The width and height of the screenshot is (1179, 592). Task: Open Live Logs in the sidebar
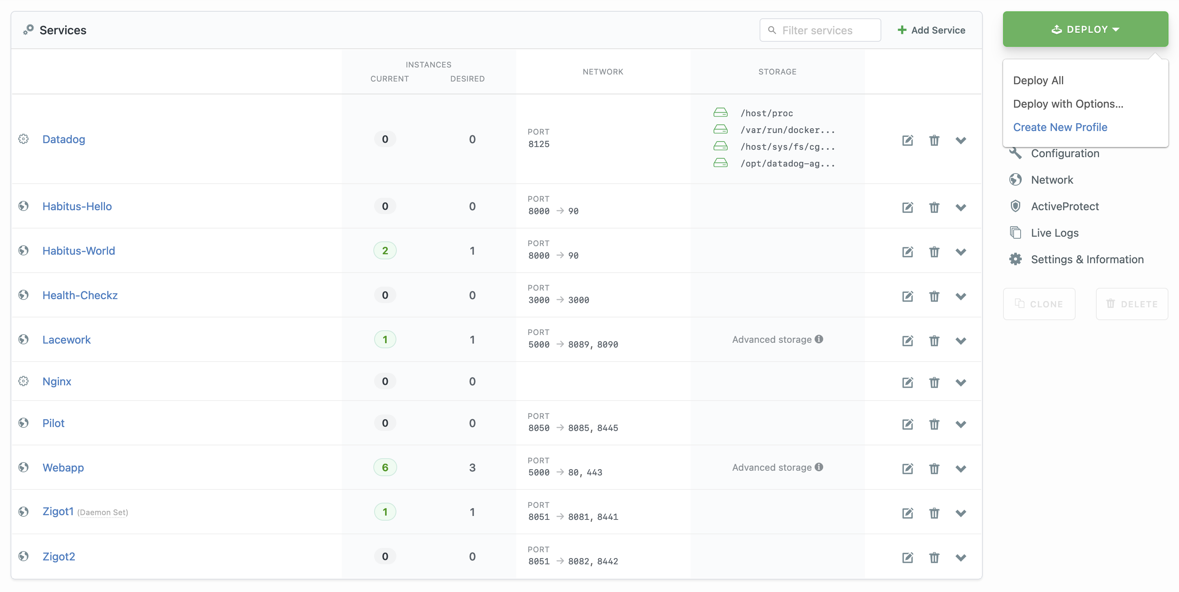point(1054,232)
